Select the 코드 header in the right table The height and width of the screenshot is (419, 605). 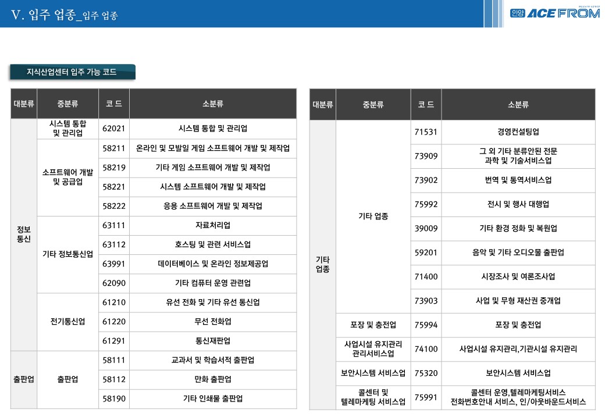[425, 105]
